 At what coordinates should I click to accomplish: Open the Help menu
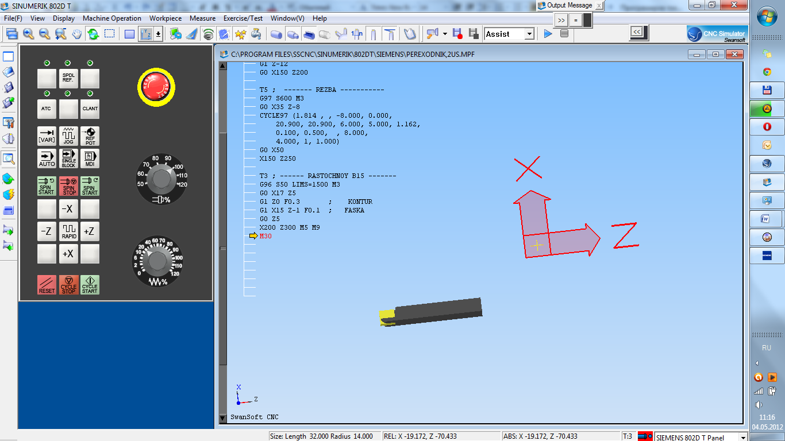coord(320,18)
